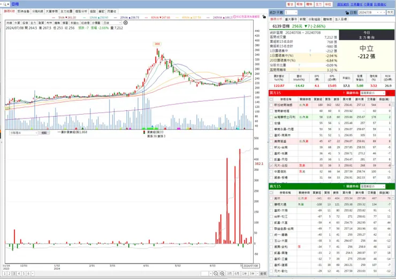This screenshot has height=279, width=396.
Task: Click the zoom out magnifier below the chart
Action: (216, 274)
